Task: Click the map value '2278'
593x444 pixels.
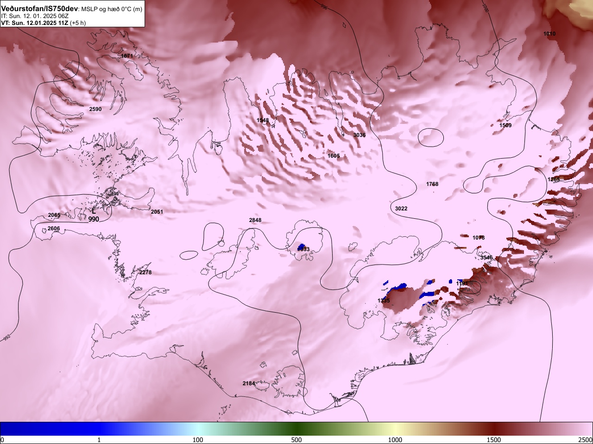Action: [x=145, y=272]
